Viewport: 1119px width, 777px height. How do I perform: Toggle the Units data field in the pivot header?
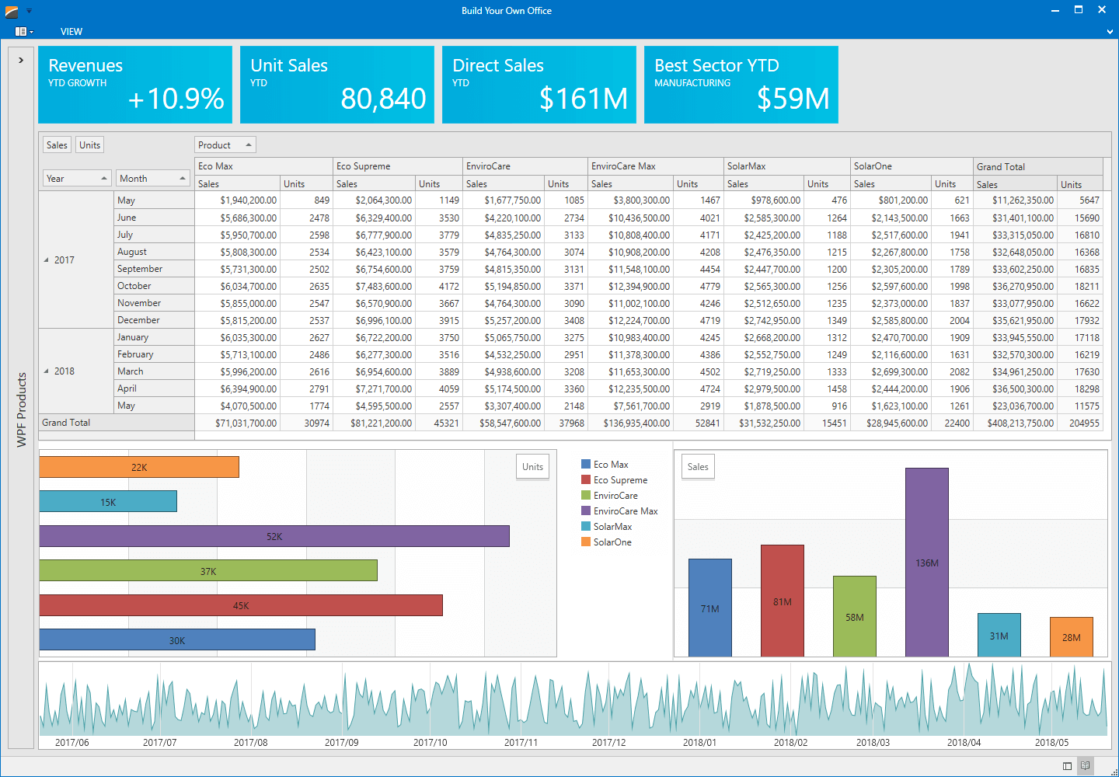pos(89,145)
